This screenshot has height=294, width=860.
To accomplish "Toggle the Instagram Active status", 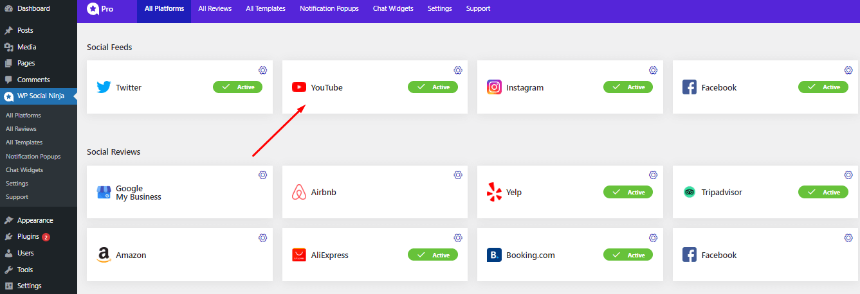I will tap(628, 87).
